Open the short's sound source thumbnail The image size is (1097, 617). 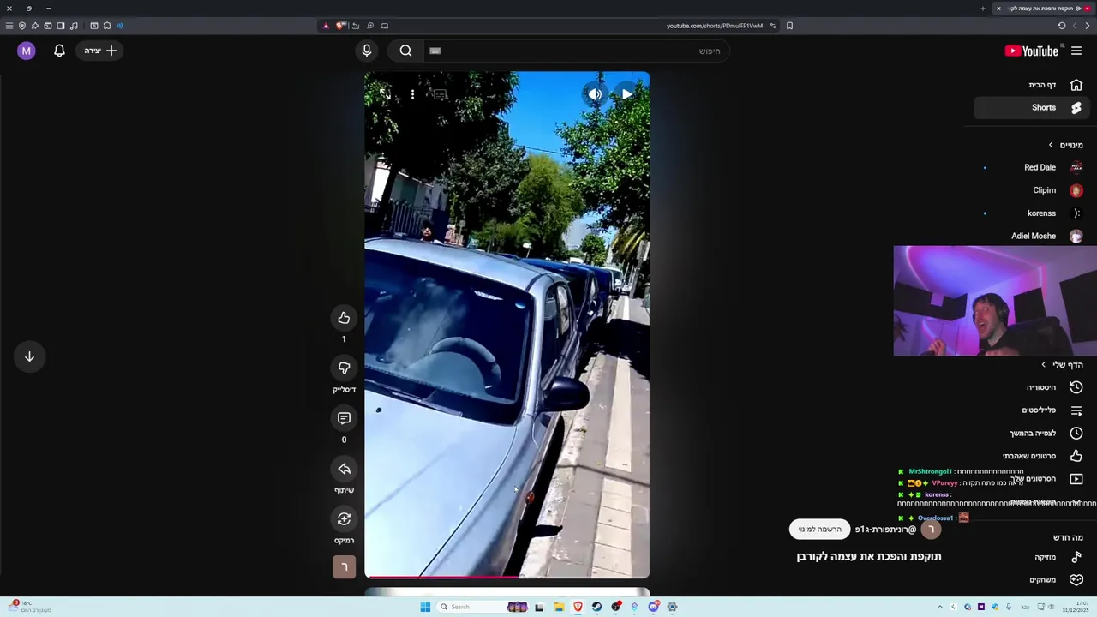pyautogui.click(x=344, y=566)
